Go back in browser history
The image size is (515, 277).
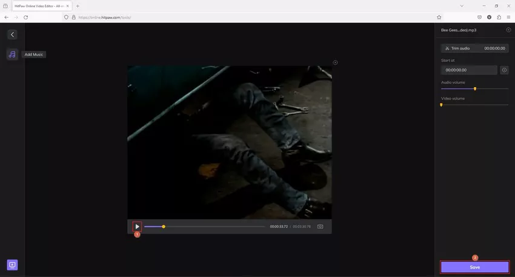click(7, 18)
